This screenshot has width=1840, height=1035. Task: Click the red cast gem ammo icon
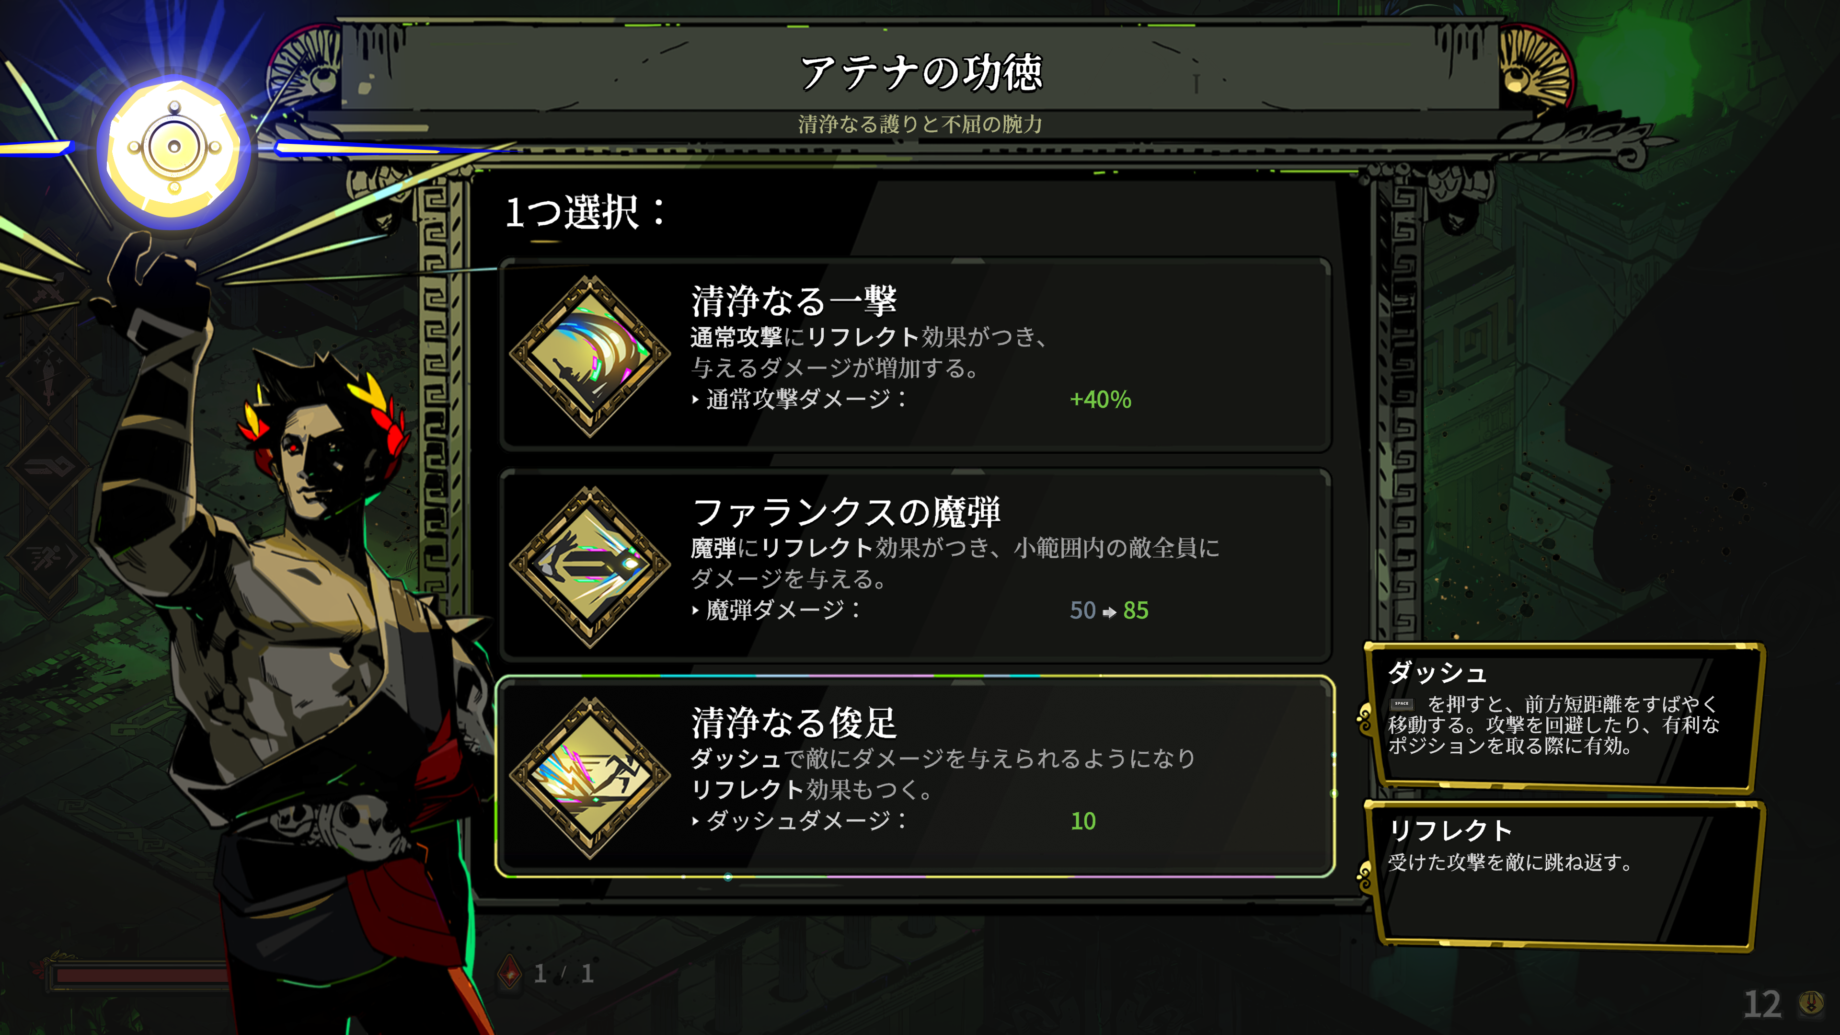509,972
